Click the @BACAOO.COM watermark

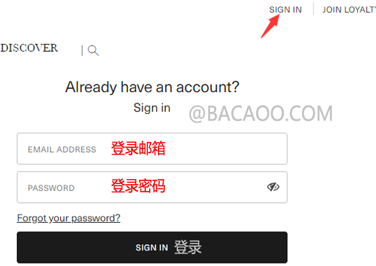click(x=261, y=113)
